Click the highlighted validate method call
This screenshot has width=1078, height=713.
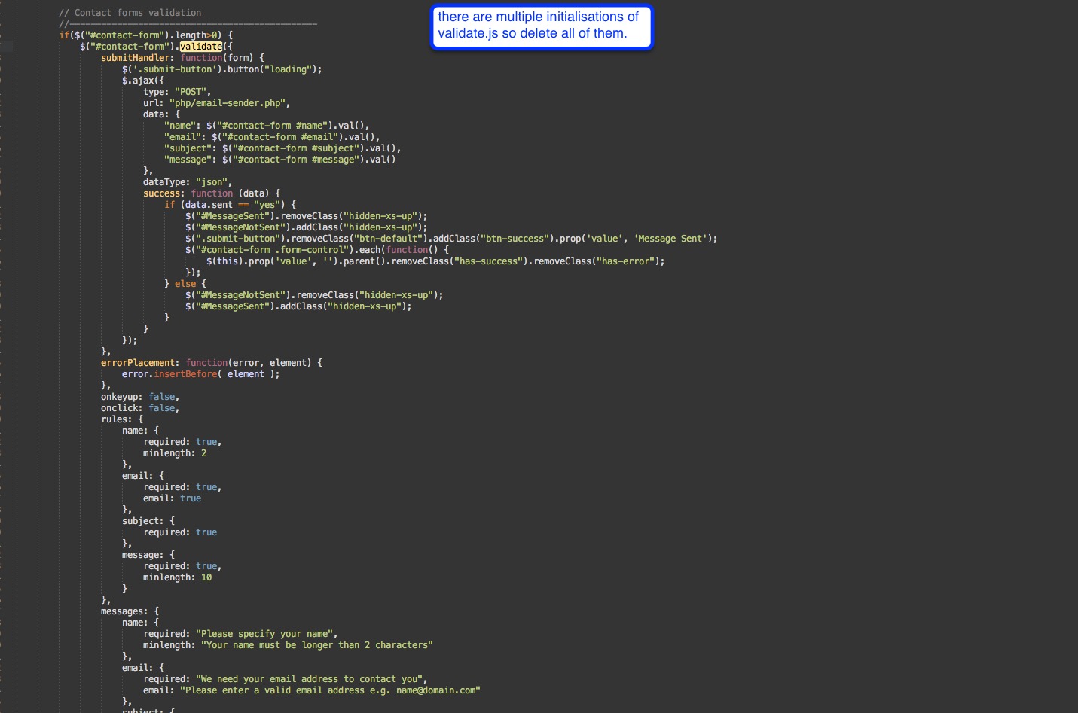(x=201, y=47)
